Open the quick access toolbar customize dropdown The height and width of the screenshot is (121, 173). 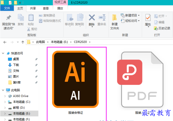click(20, 3)
